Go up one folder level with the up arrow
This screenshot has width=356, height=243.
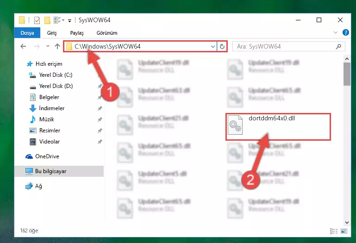[x=57, y=46]
